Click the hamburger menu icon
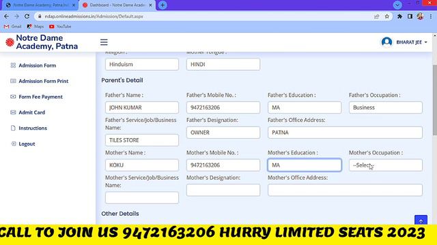 104,42
